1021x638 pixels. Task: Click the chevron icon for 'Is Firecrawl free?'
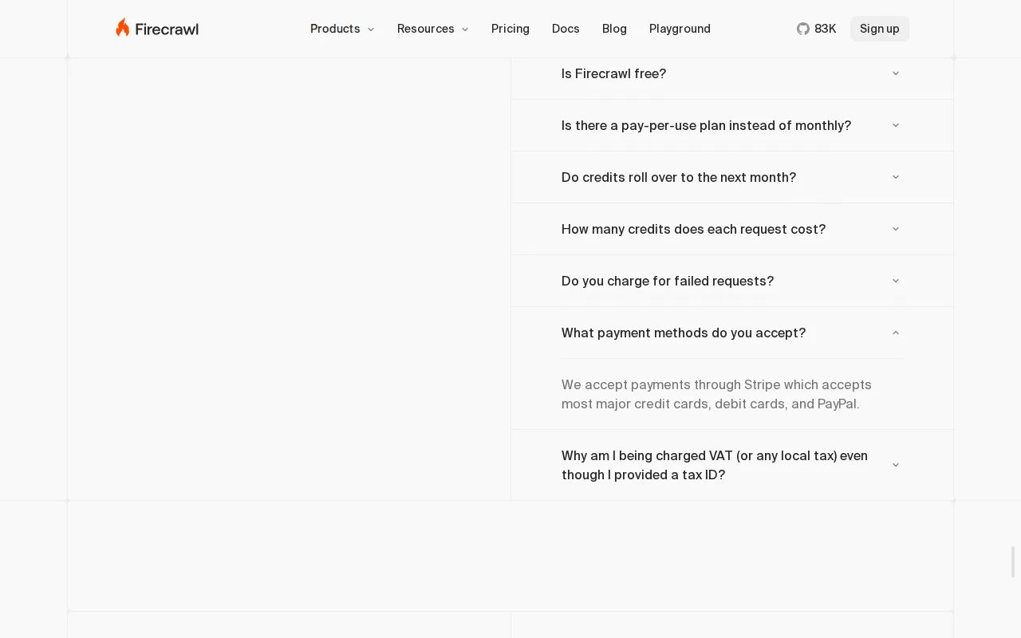click(895, 73)
